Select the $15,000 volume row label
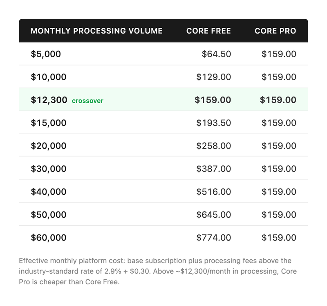The width and height of the screenshot is (327, 306). point(48,123)
